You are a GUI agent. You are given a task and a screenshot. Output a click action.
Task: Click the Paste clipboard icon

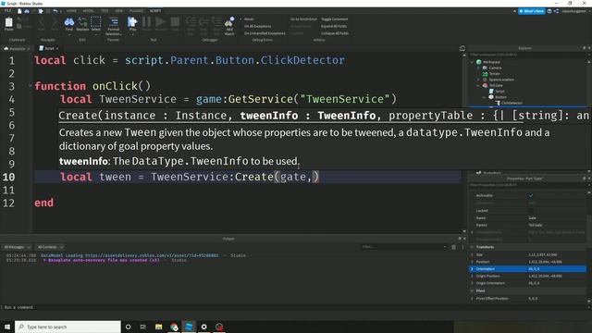click(x=8, y=23)
